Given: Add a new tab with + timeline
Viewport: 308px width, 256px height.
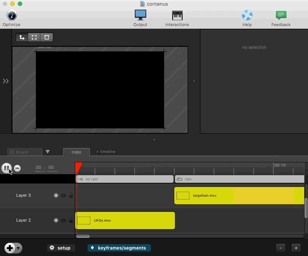Looking at the screenshot, I should 106,152.
